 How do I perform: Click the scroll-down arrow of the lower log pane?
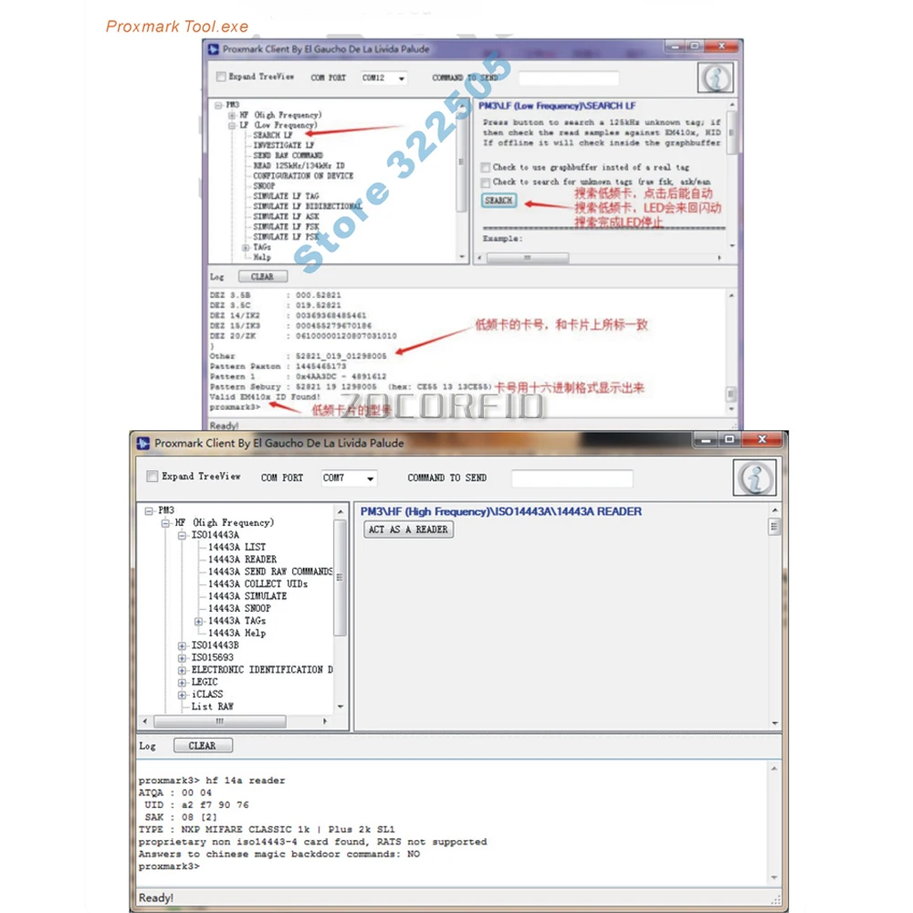point(774,877)
